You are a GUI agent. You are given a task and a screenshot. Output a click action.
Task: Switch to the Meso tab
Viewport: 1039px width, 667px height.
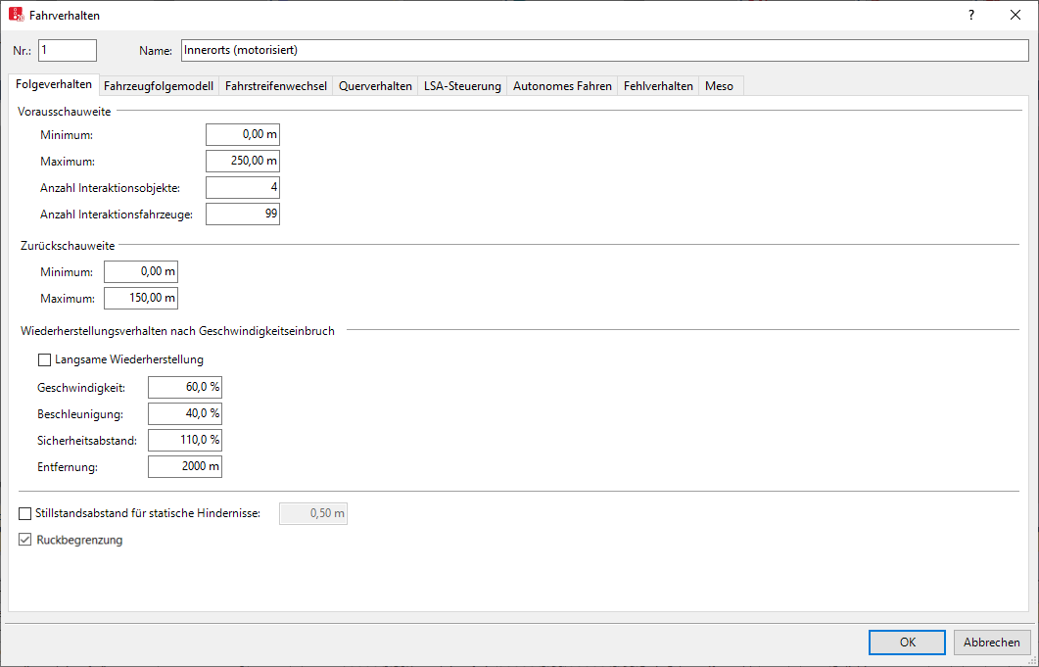[719, 86]
